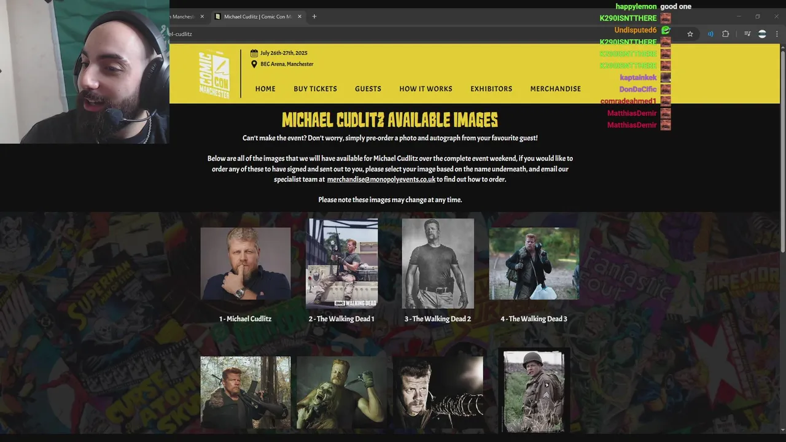Click the page's vertical scrollbar thumb
Viewport: 786px width, 442px height.
782,150
